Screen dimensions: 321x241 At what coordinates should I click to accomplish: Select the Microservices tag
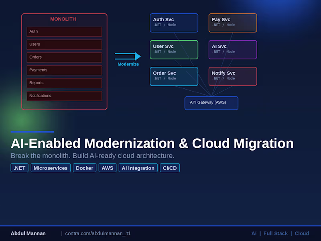[x=51, y=168]
